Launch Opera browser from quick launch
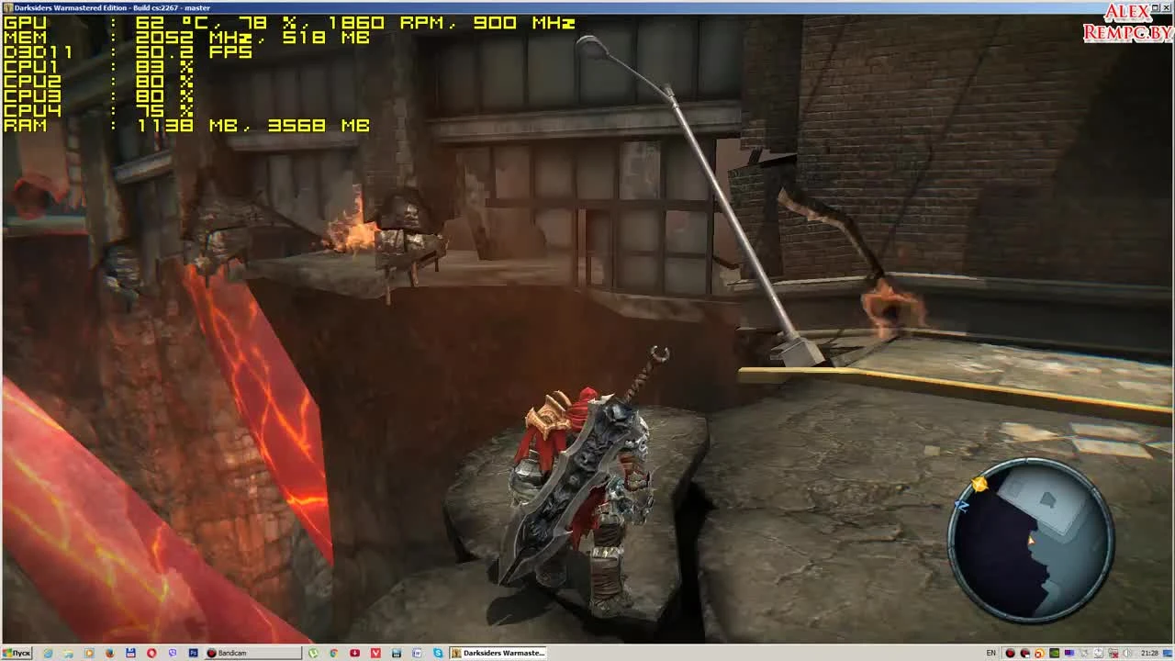The width and height of the screenshot is (1175, 661). 151,653
